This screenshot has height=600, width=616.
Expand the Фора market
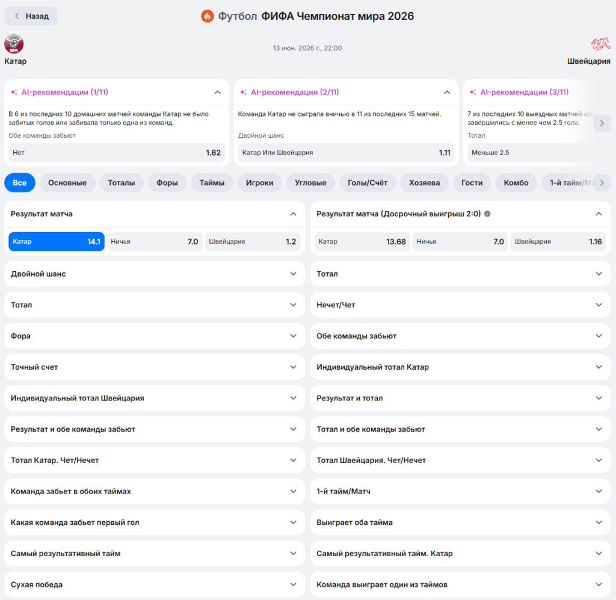pos(155,335)
